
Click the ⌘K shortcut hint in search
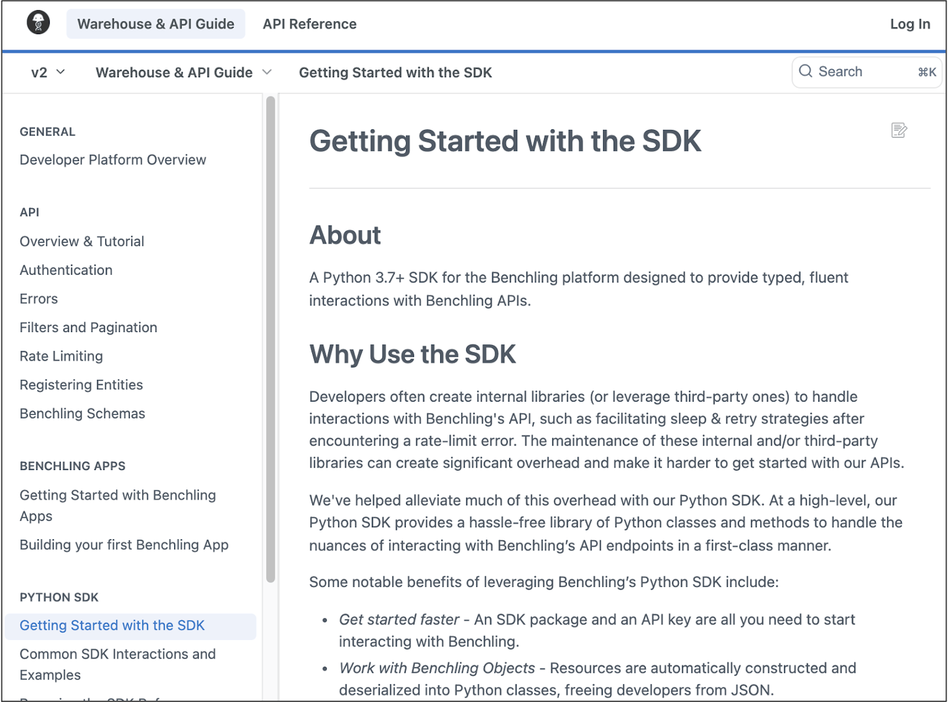pos(927,72)
